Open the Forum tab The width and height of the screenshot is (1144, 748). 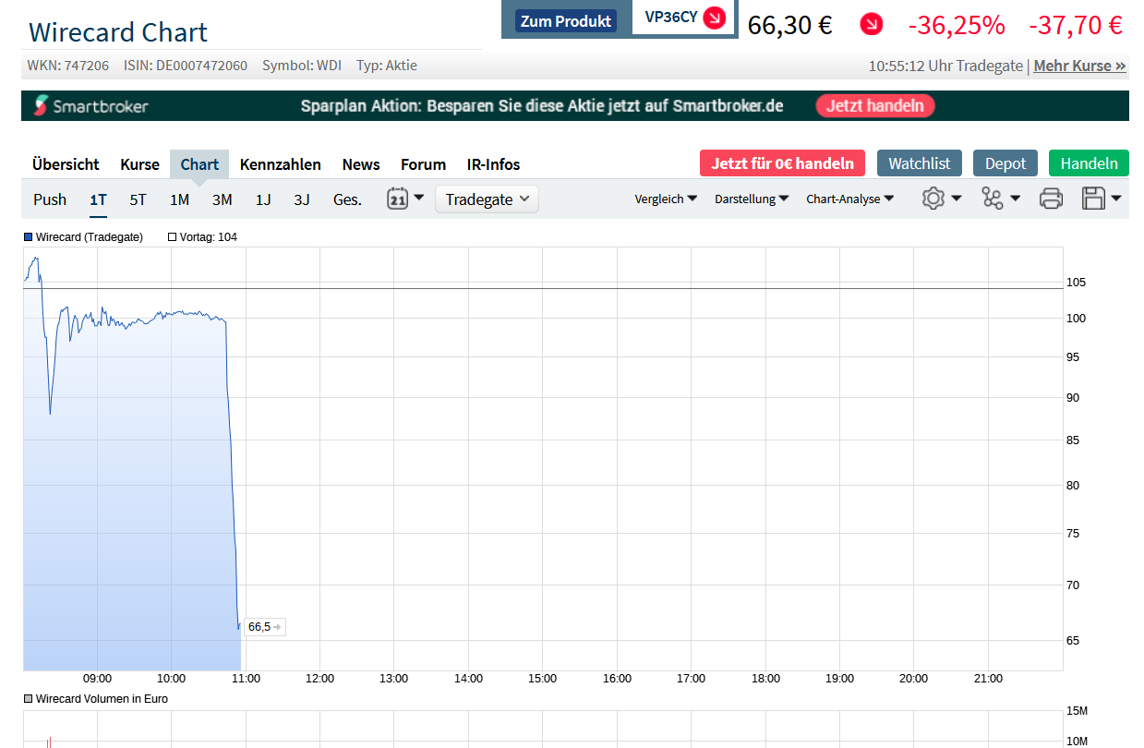pyautogui.click(x=423, y=164)
